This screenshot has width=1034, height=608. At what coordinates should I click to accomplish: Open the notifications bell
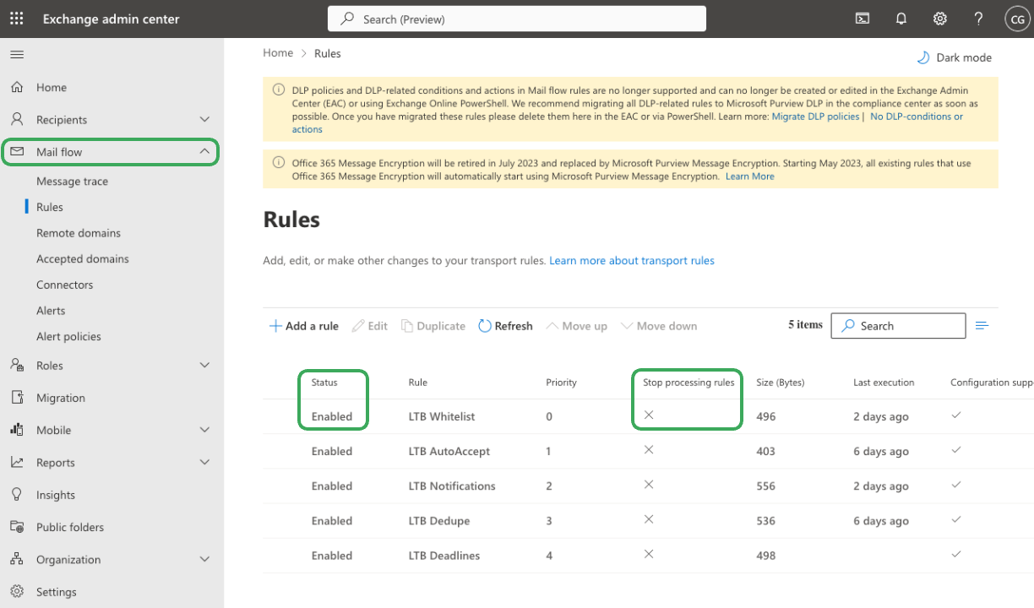tap(901, 19)
